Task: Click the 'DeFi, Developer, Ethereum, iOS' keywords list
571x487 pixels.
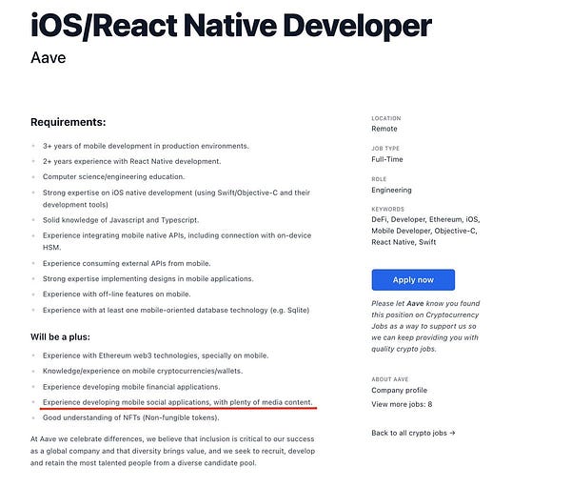Action: click(x=425, y=231)
